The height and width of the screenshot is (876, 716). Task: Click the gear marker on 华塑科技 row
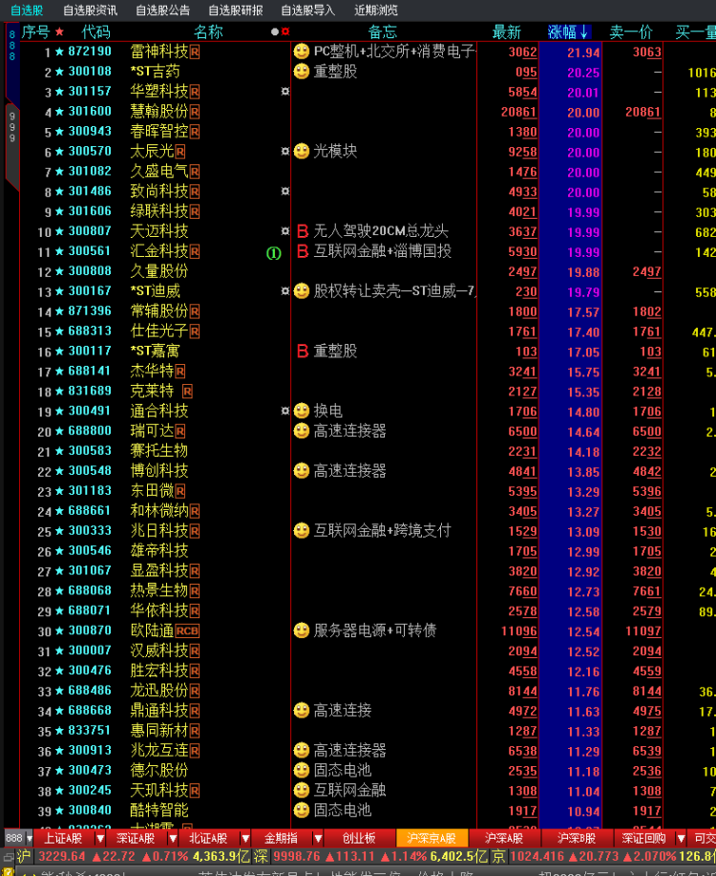(285, 91)
